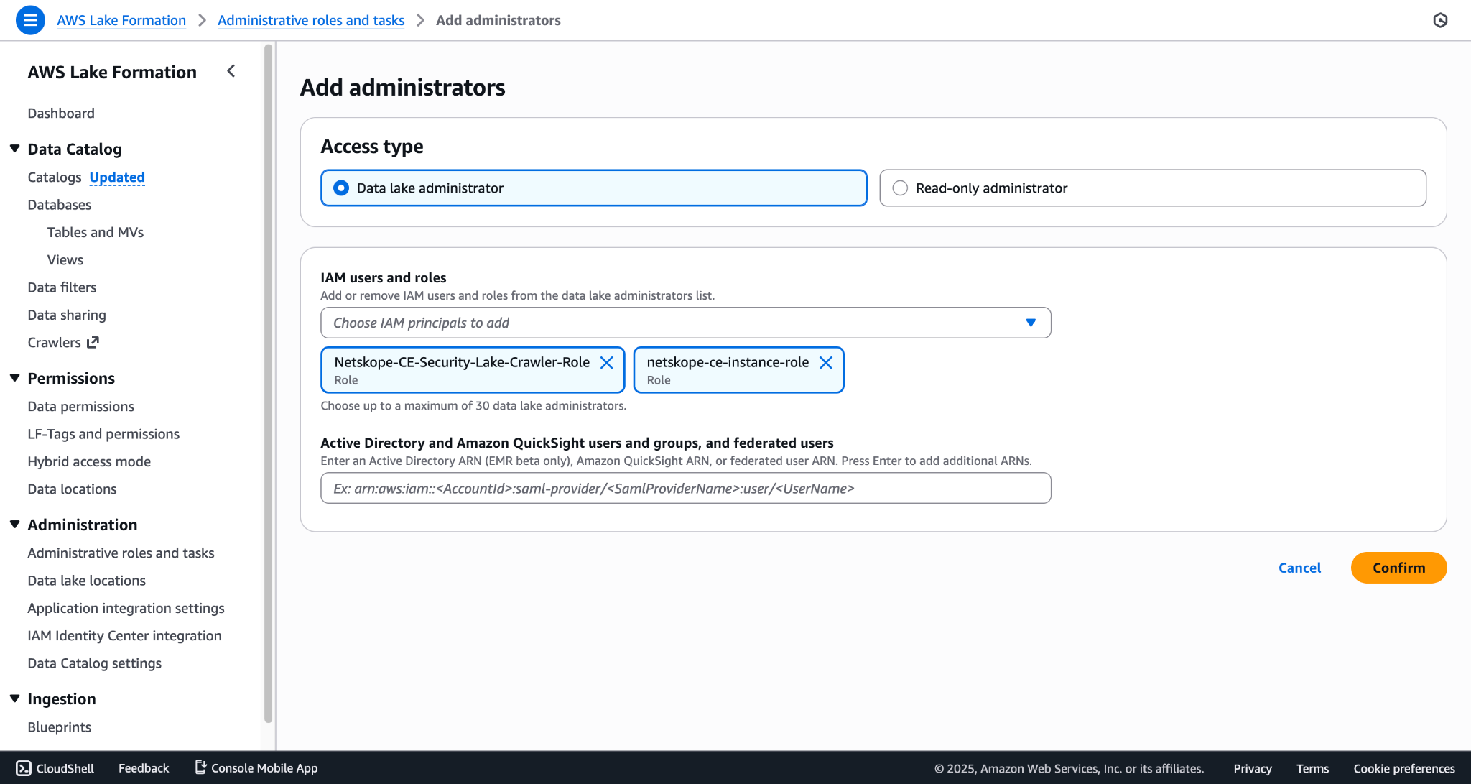Select Data lake administrator access type
1471x784 pixels.
(594, 188)
